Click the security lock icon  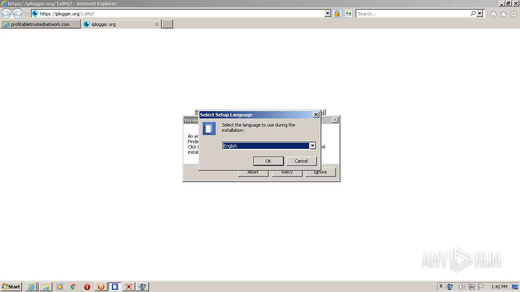[x=337, y=14]
